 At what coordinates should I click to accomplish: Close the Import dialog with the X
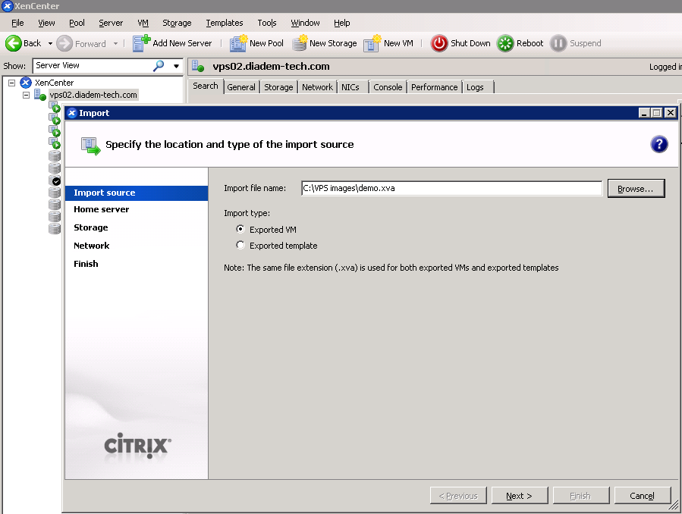click(x=671, y=113)
